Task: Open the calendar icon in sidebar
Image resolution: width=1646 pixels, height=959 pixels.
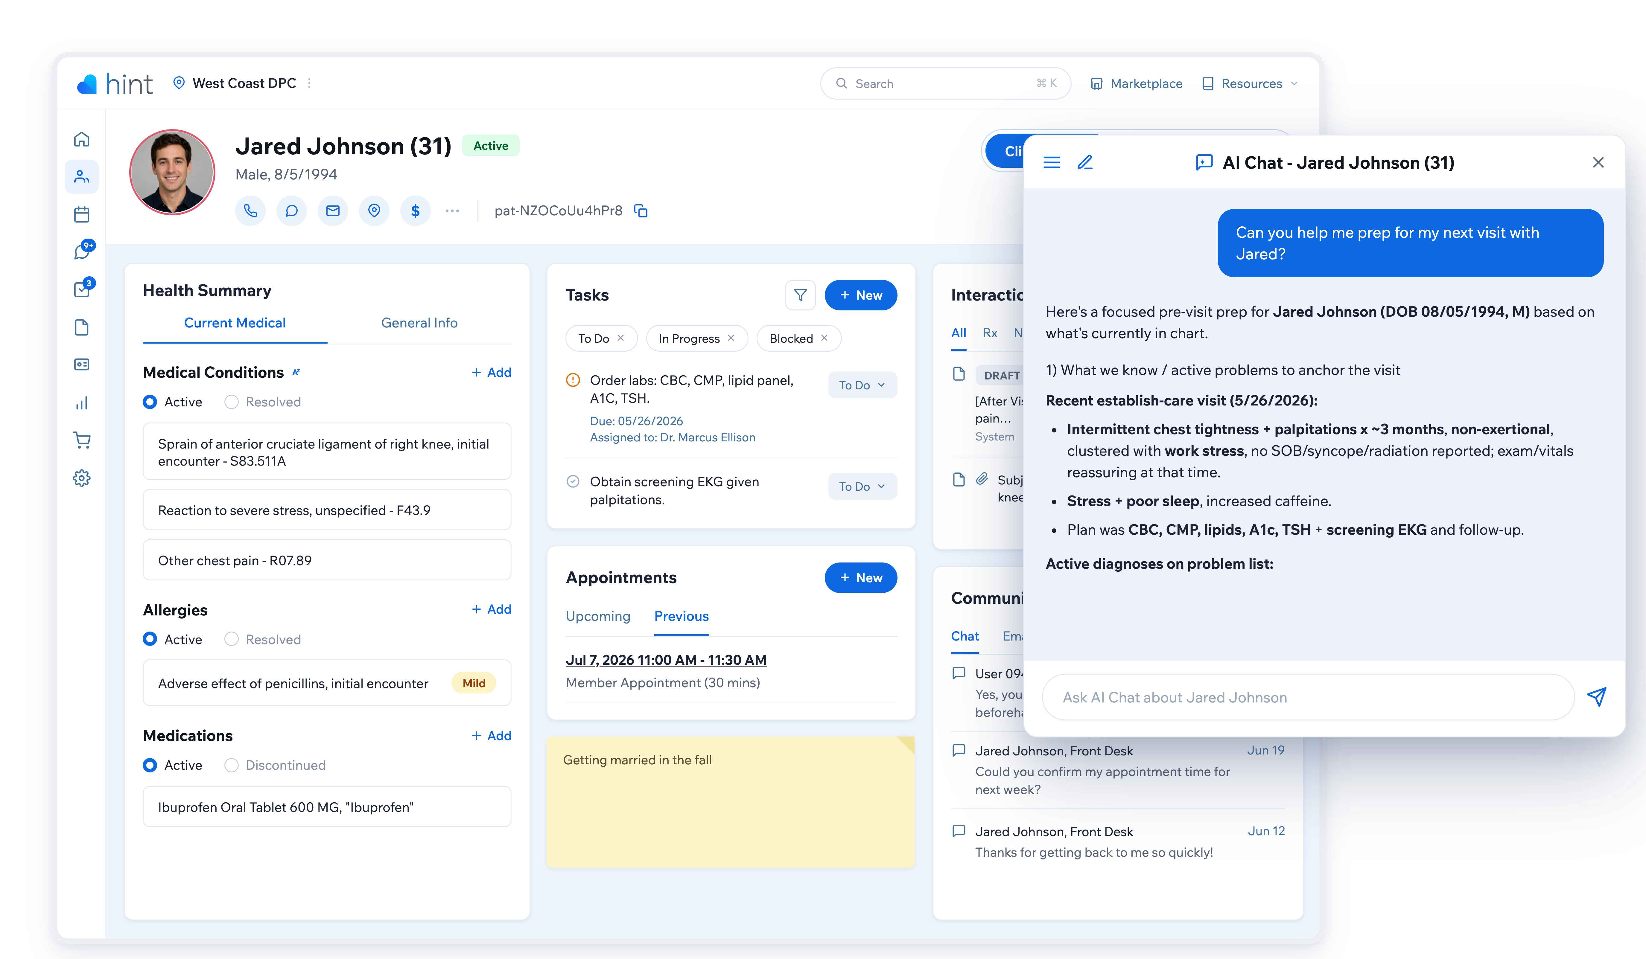Action: coord(82,214)
